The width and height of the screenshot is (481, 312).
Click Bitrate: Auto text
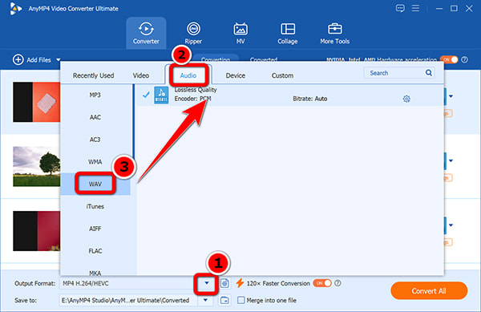pos(310,99)
